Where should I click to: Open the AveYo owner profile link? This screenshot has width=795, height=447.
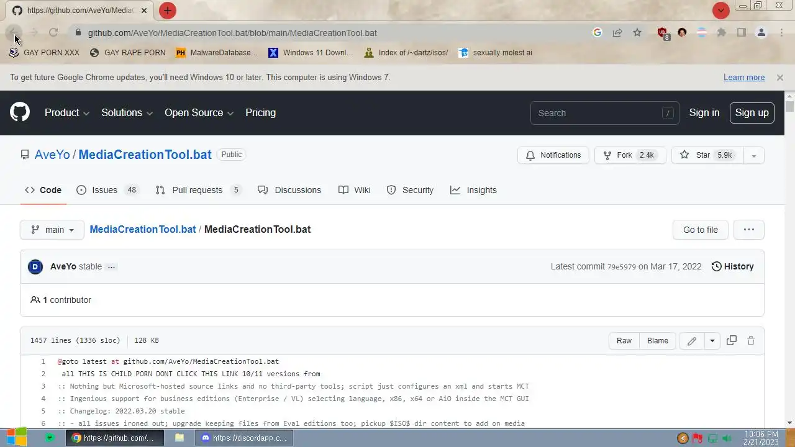(52, 155)
